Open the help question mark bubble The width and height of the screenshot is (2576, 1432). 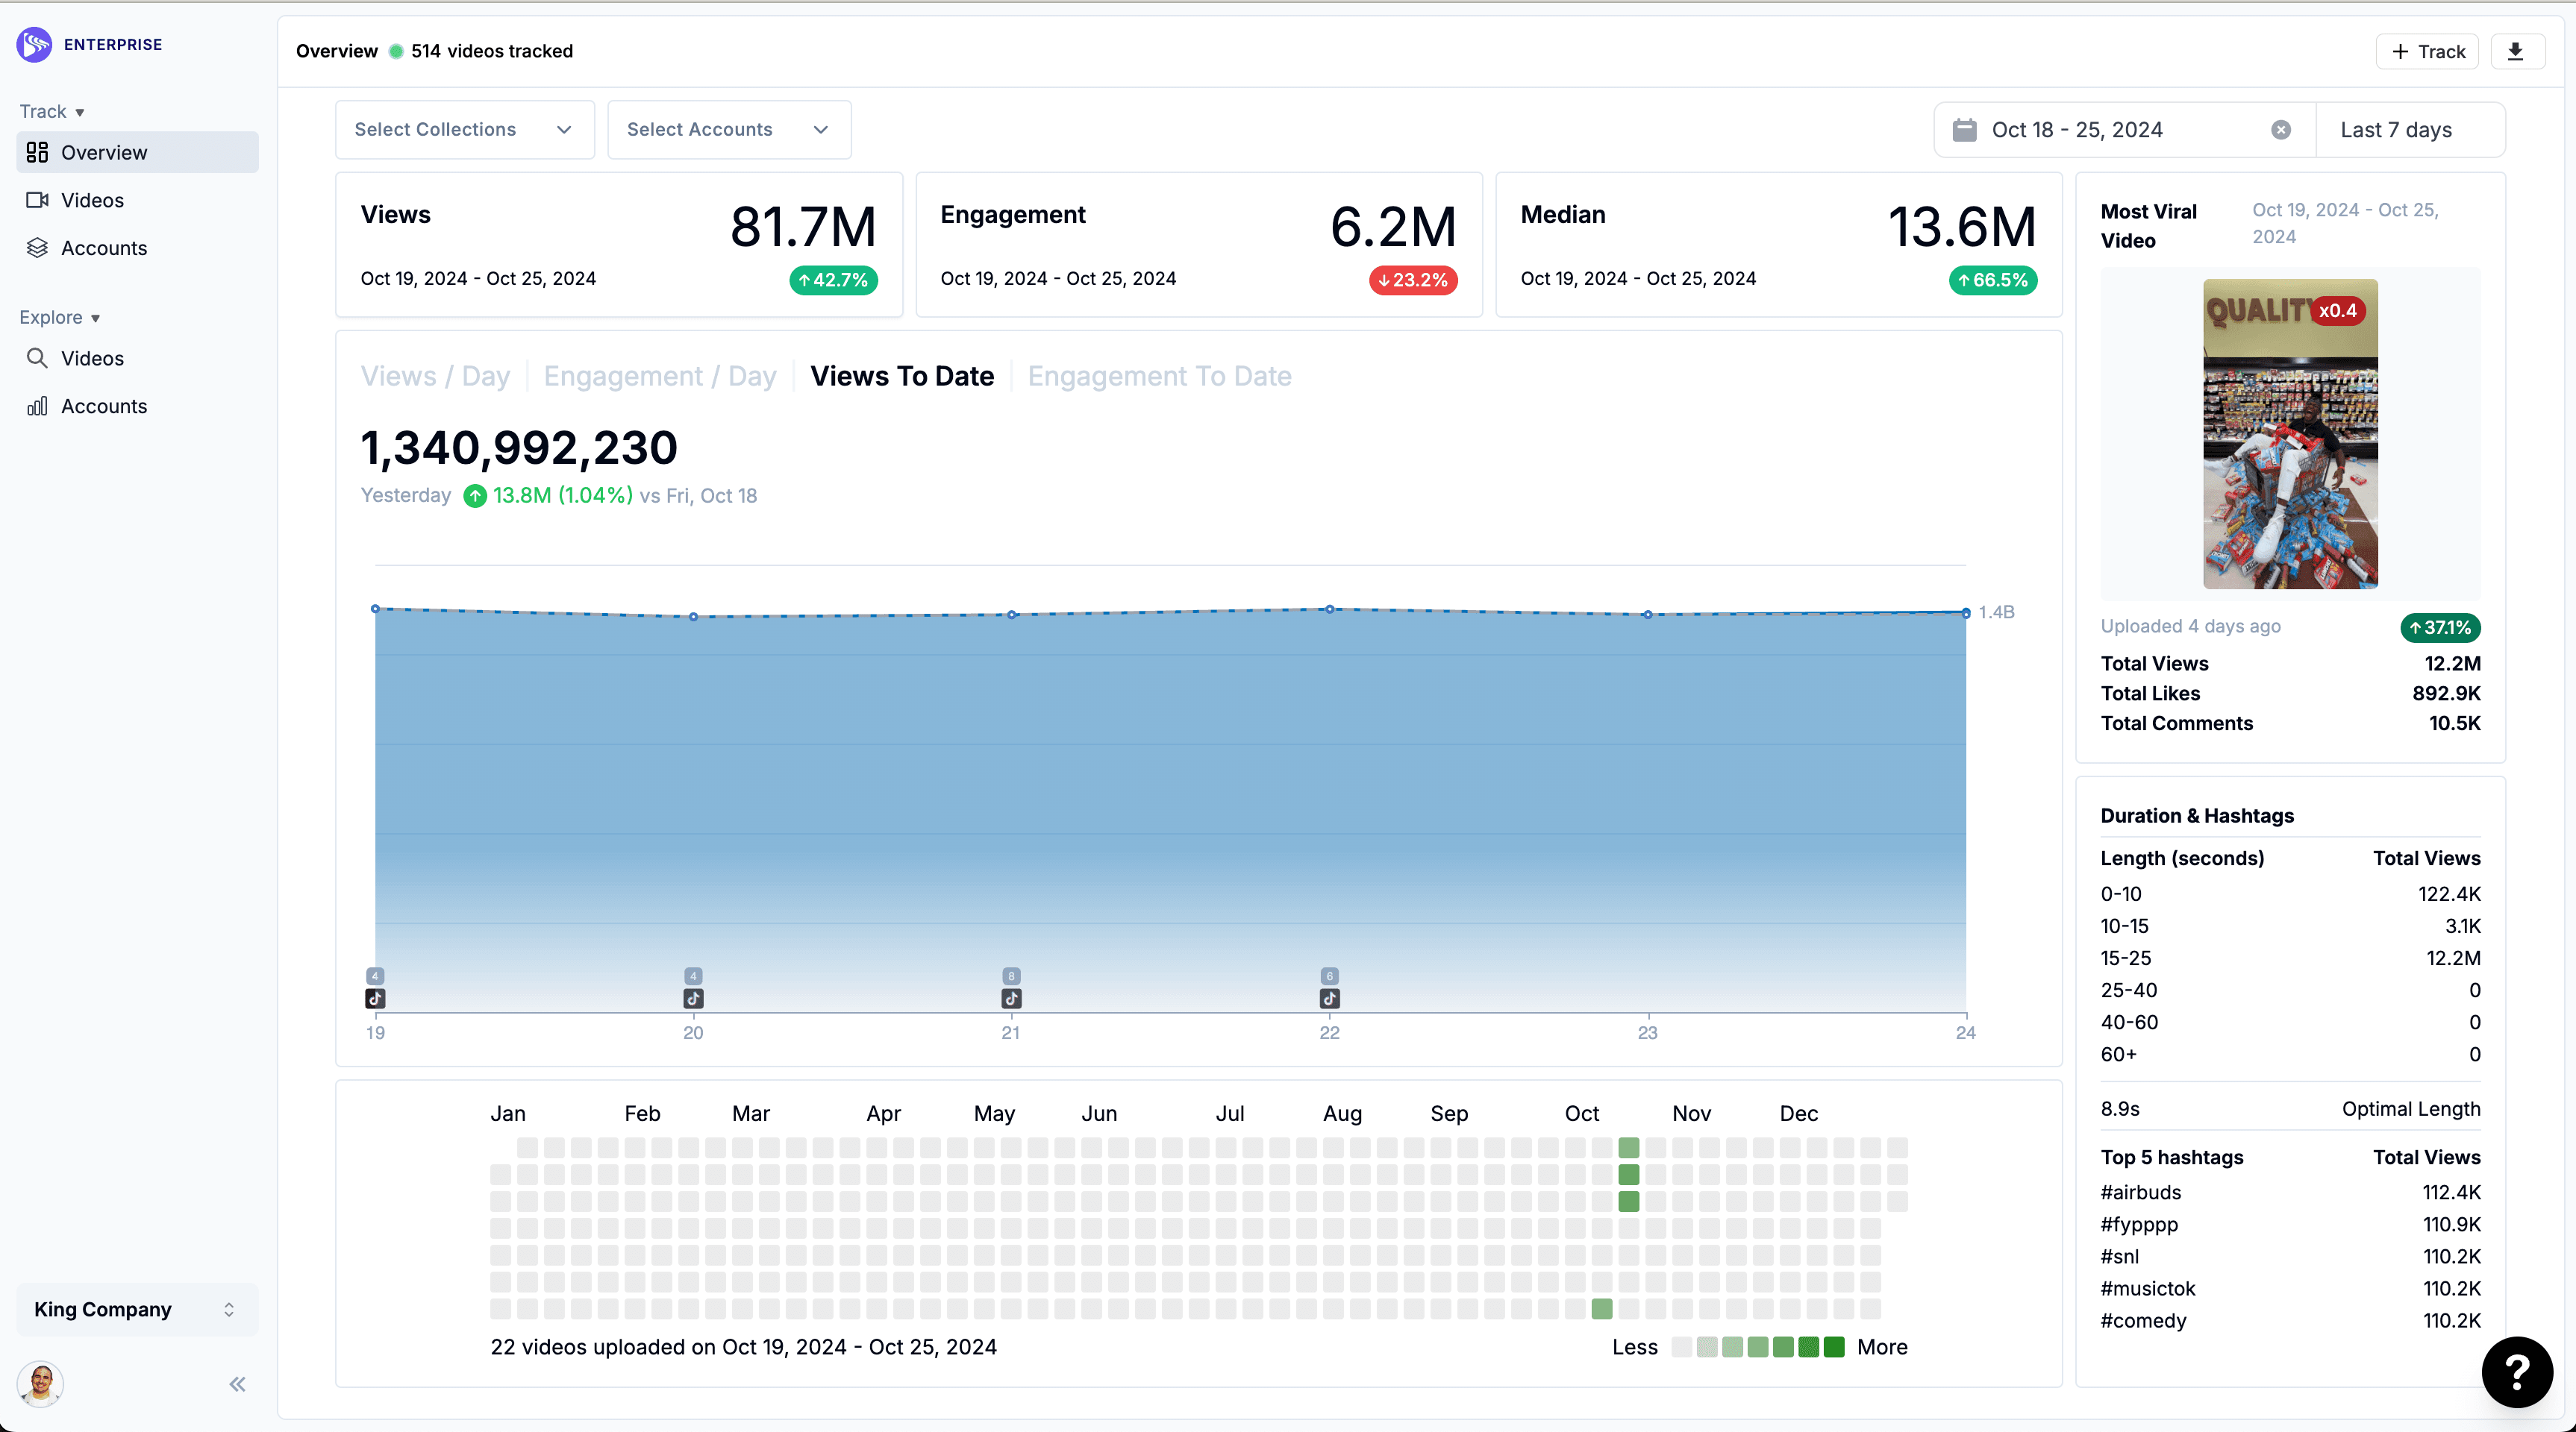click(2516, 1372)
